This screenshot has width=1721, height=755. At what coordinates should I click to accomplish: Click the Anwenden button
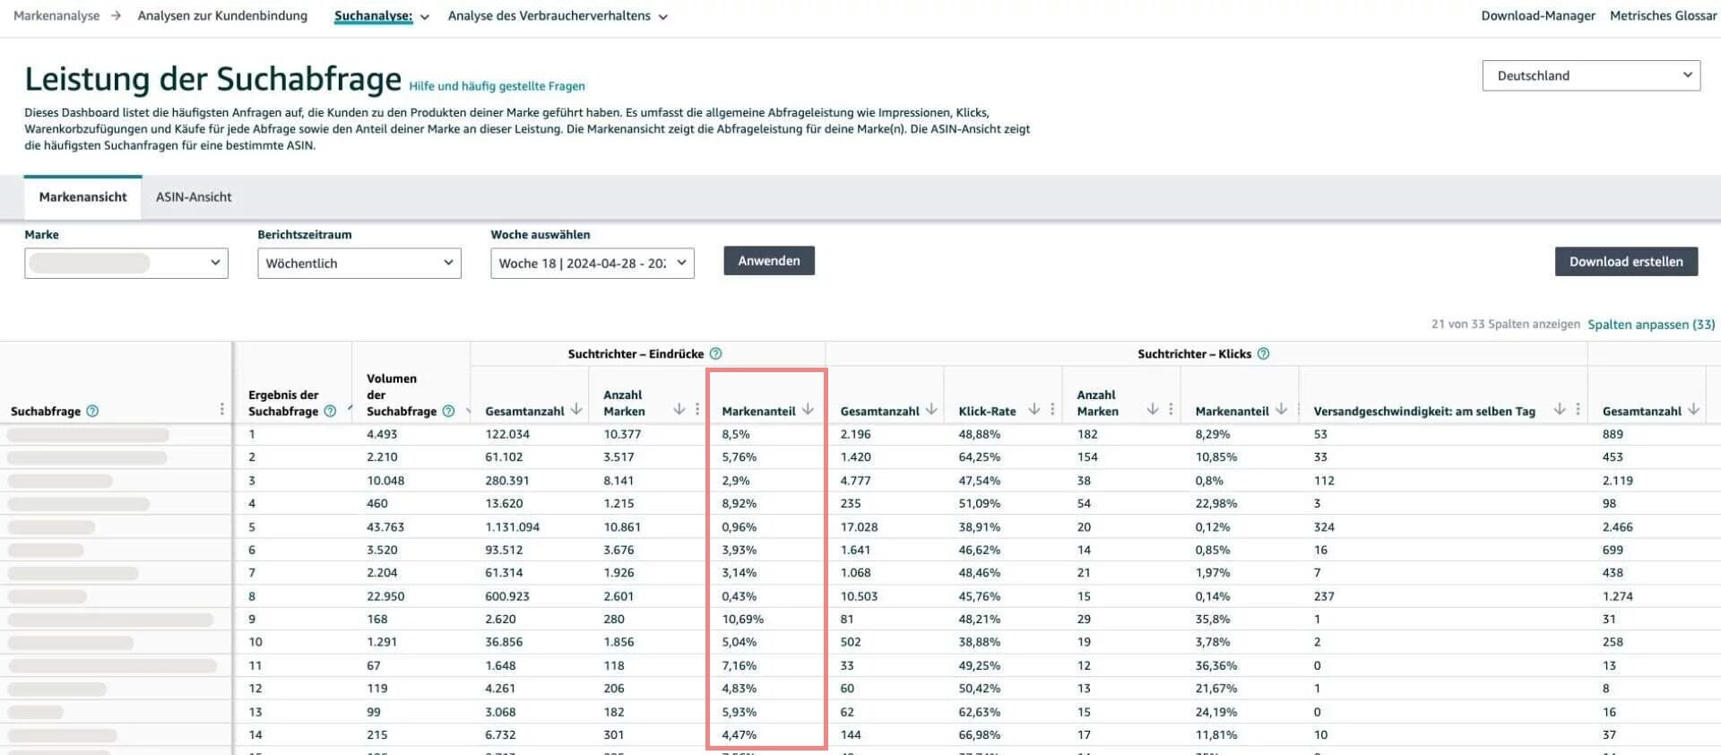pos(769,261)
